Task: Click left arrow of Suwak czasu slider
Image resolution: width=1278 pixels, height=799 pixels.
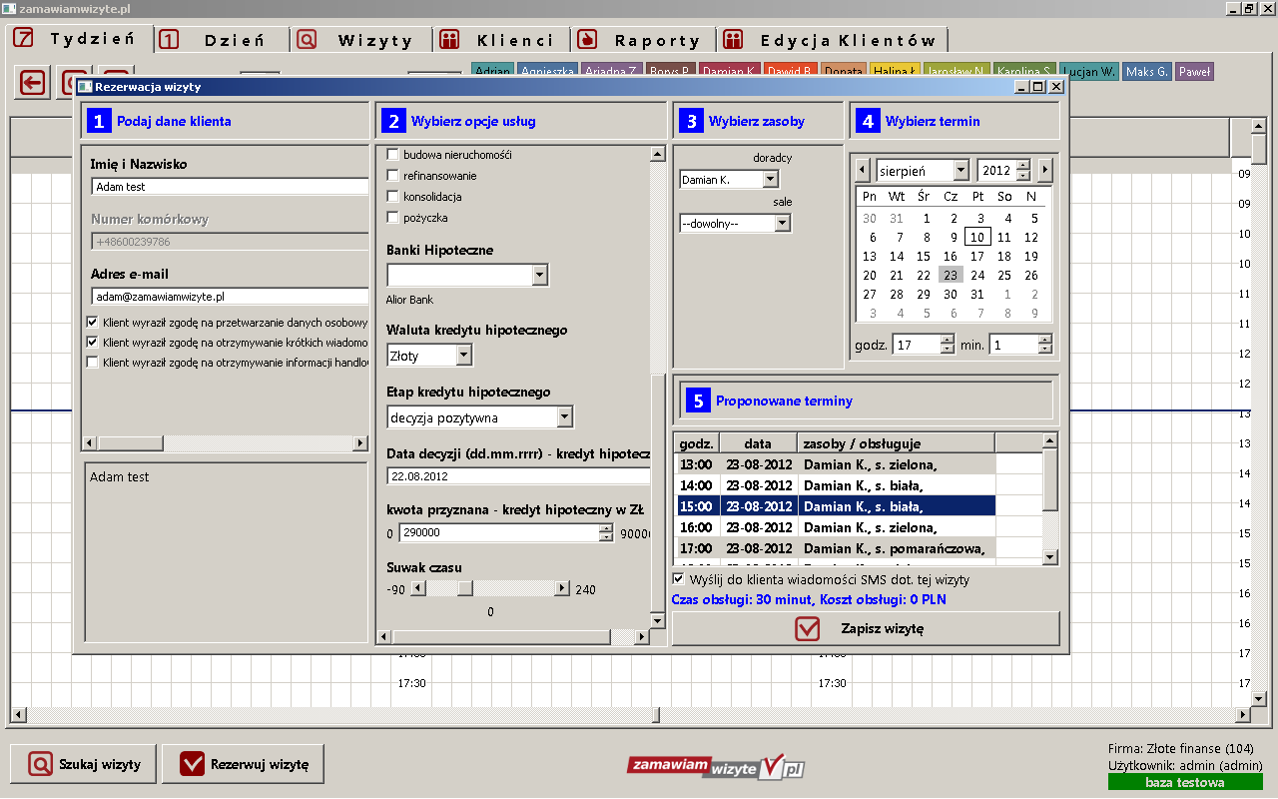Action: click(x=417, y=589)
